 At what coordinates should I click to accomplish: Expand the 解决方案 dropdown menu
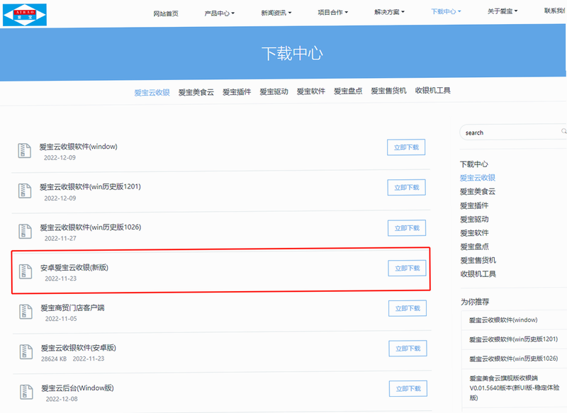click(x=389, y=12)
